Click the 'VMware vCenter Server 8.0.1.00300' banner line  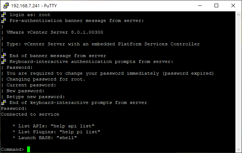(55, 32)
